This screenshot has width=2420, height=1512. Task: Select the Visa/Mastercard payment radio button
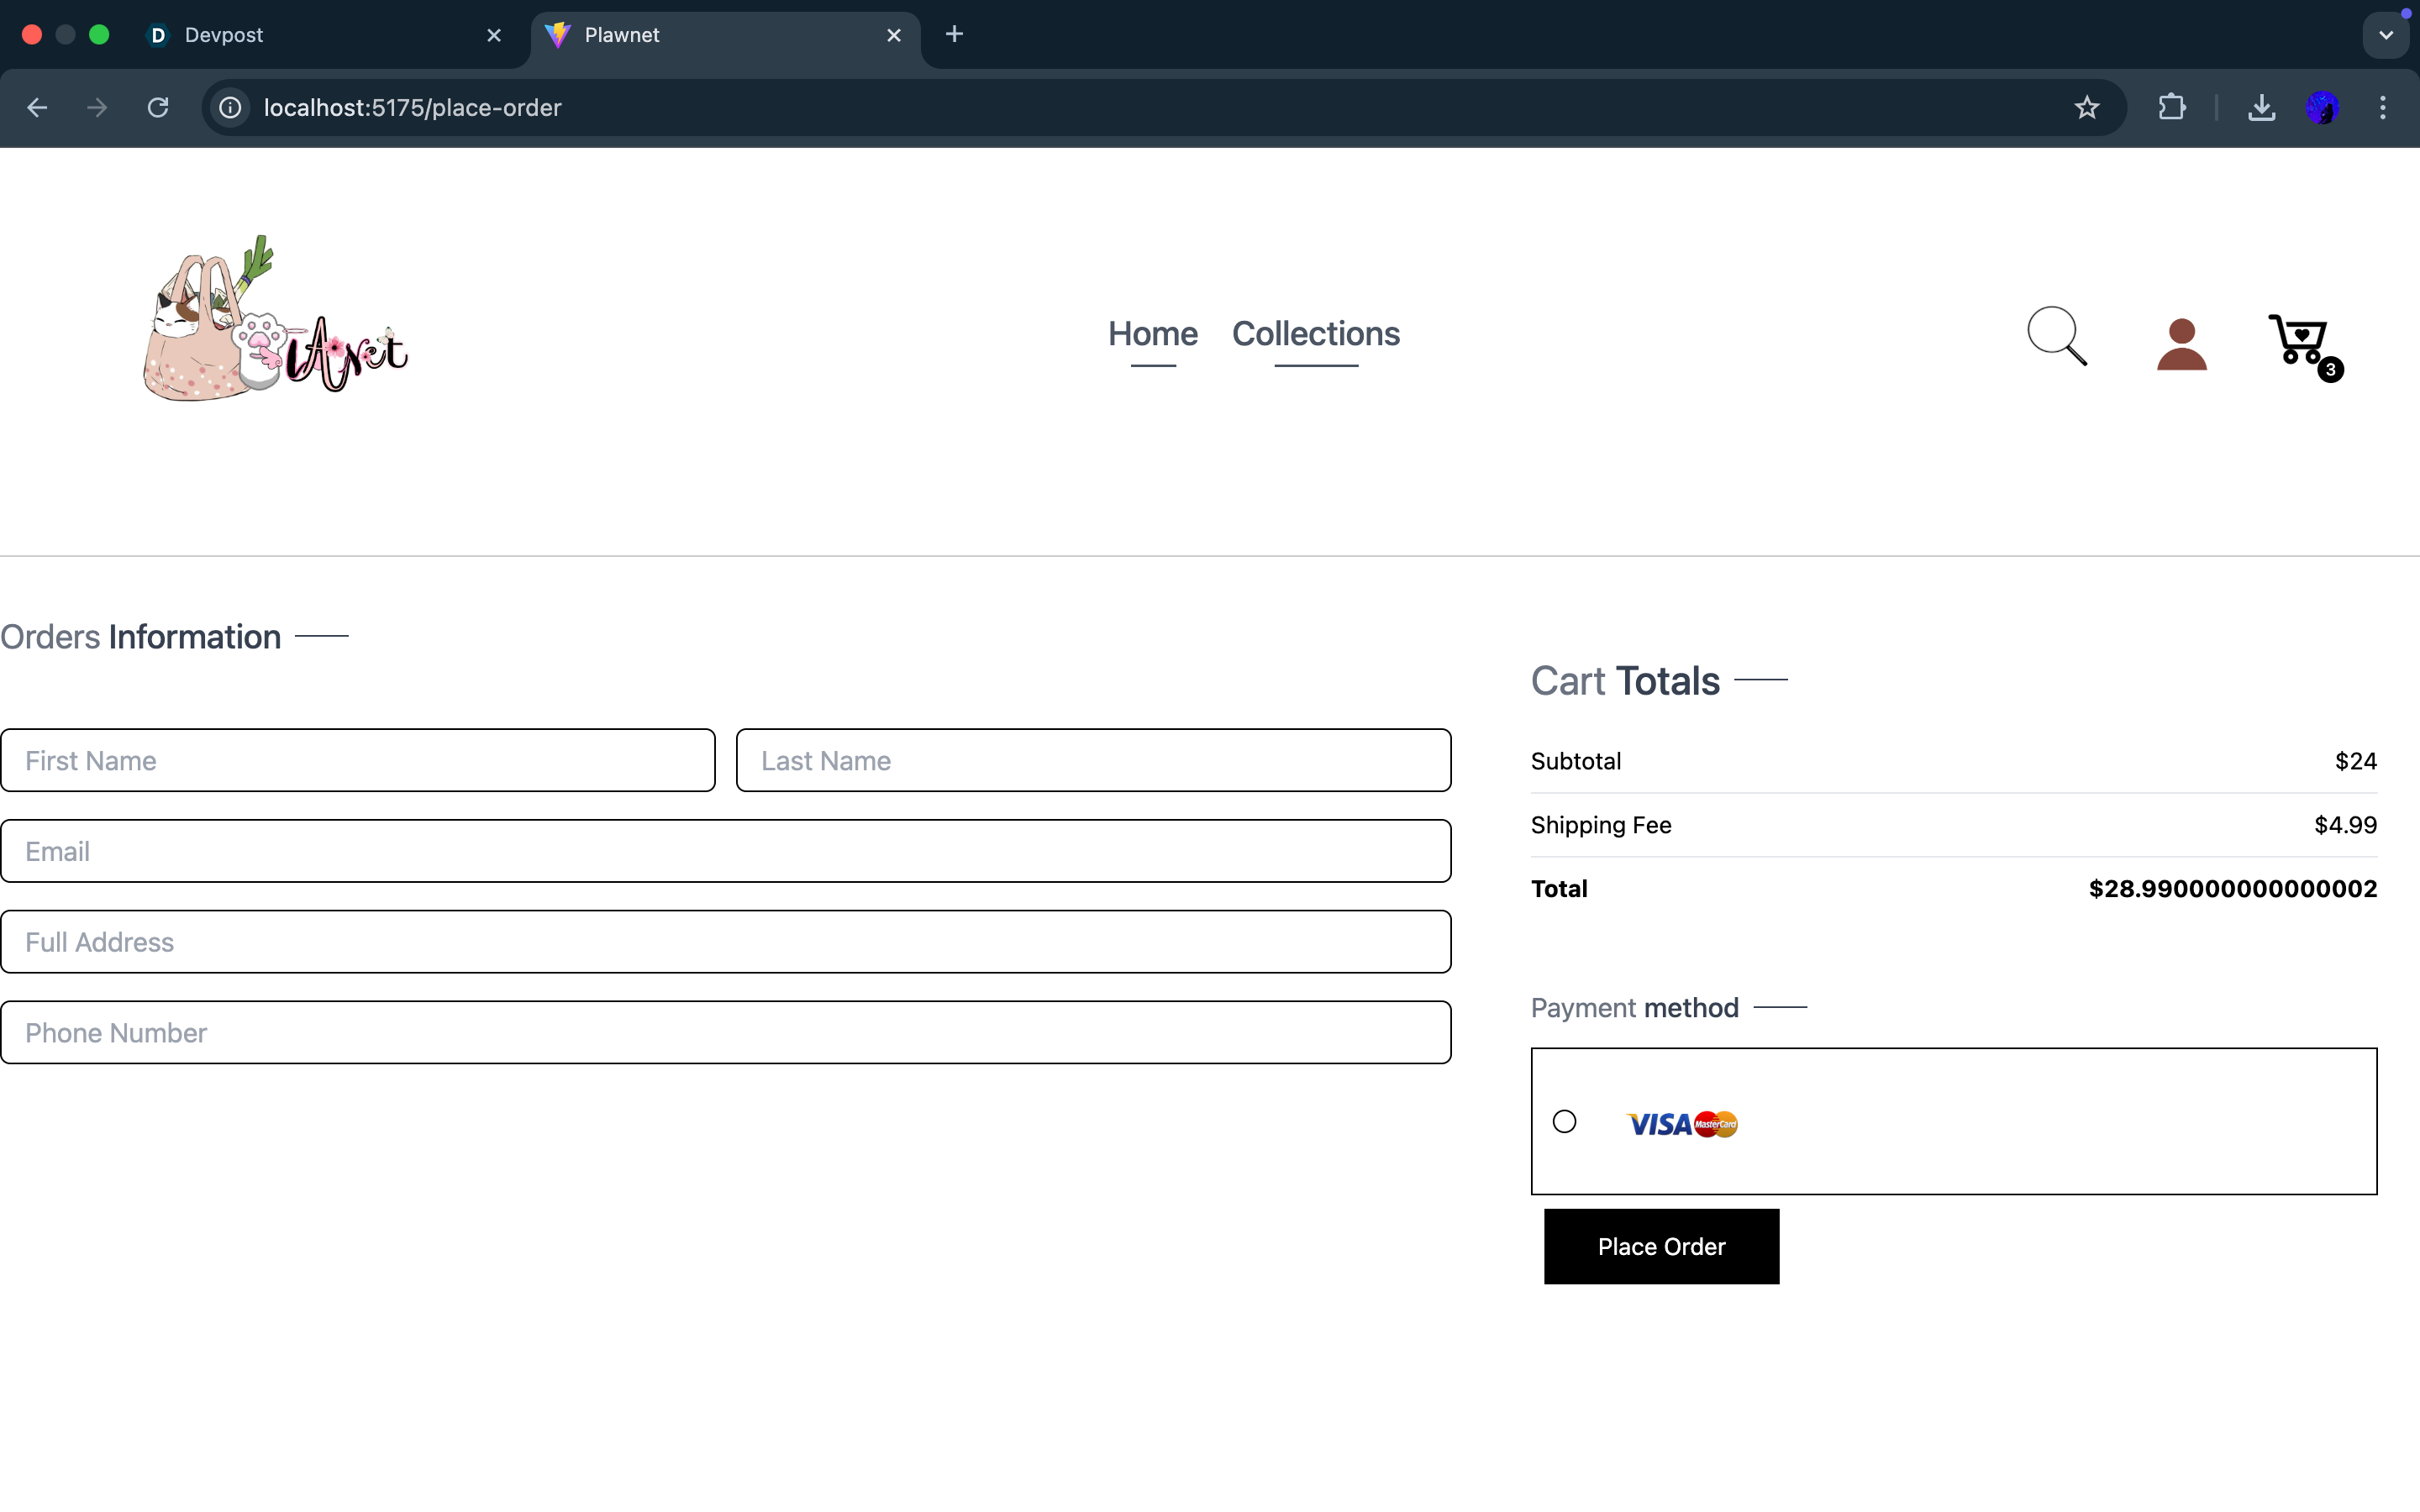[x=1564, y=1121]
